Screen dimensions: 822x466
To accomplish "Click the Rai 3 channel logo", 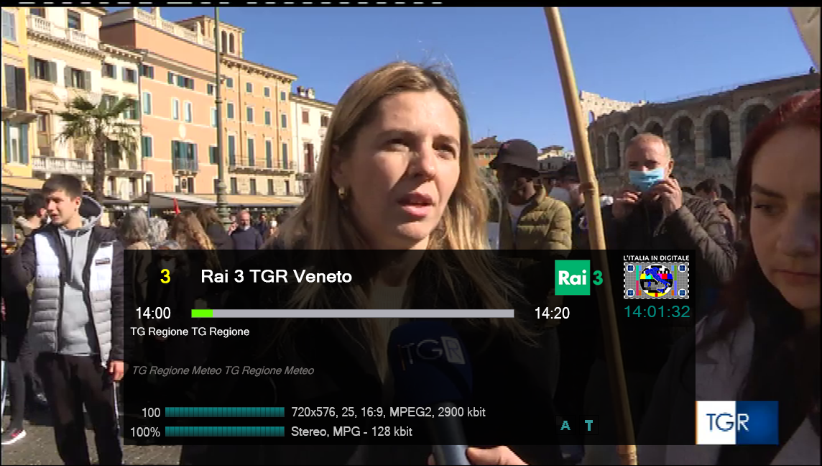I will pos(578,278).
